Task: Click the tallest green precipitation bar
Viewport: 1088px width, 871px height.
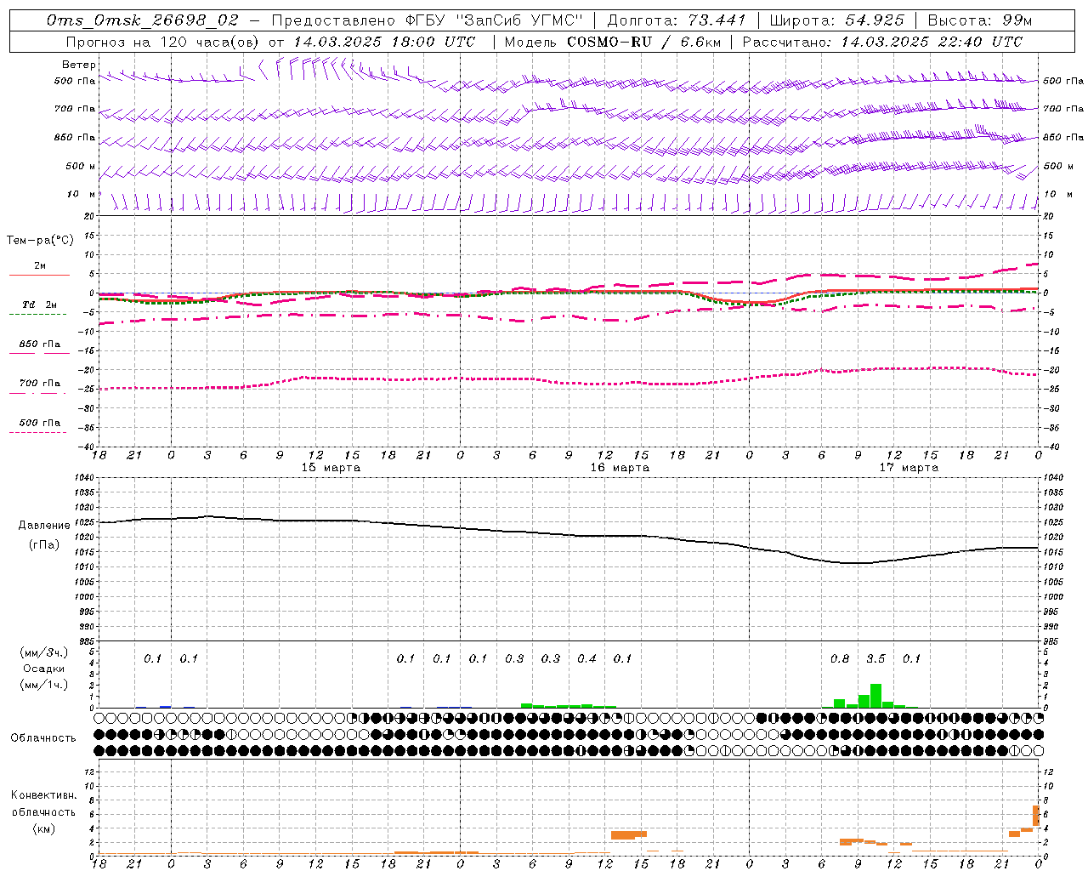Action: coord(875,696)
